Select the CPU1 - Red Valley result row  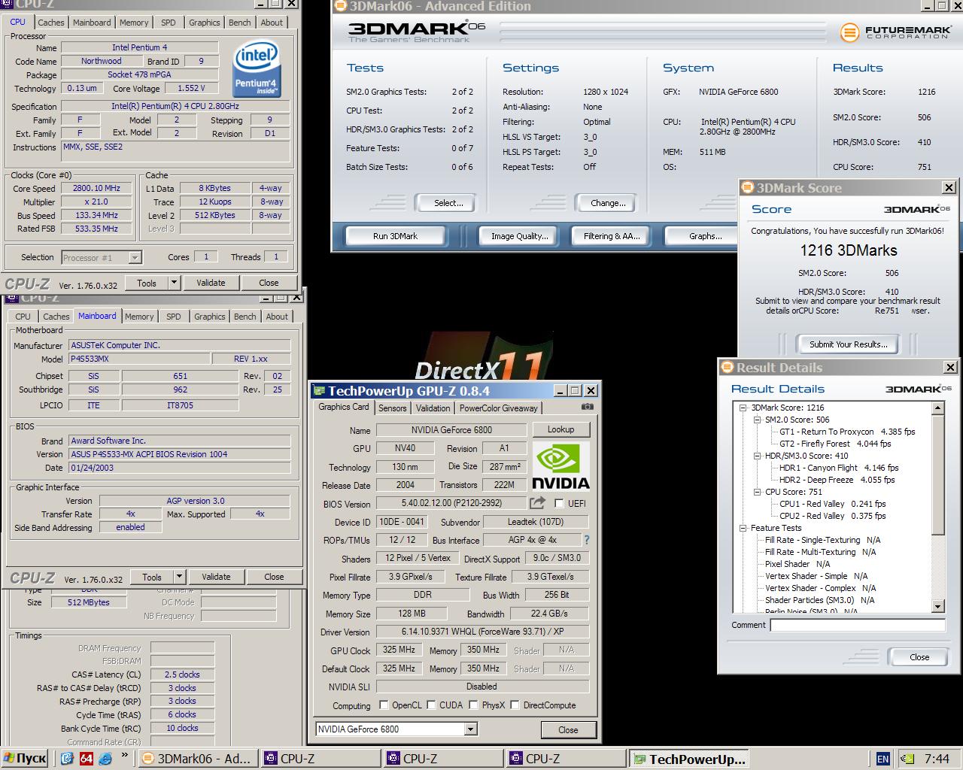point(832,504)
